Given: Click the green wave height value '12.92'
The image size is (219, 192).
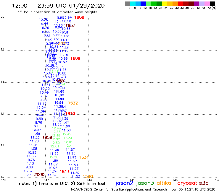Looking at the screenshot, I should [x=56, y=139].
